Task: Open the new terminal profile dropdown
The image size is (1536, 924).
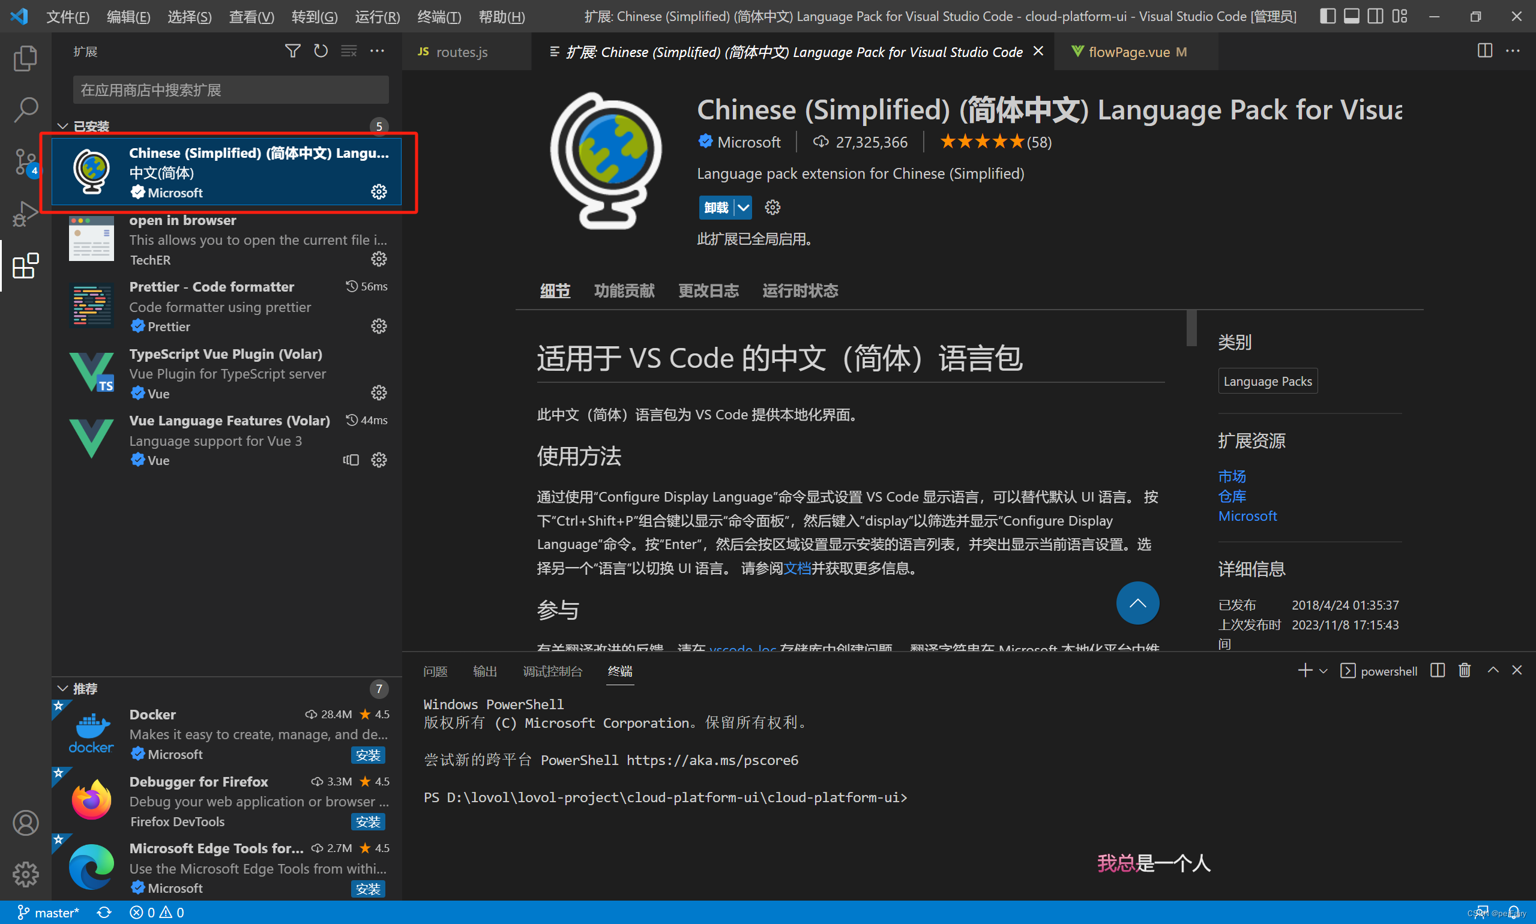Action: (1323, 670)
